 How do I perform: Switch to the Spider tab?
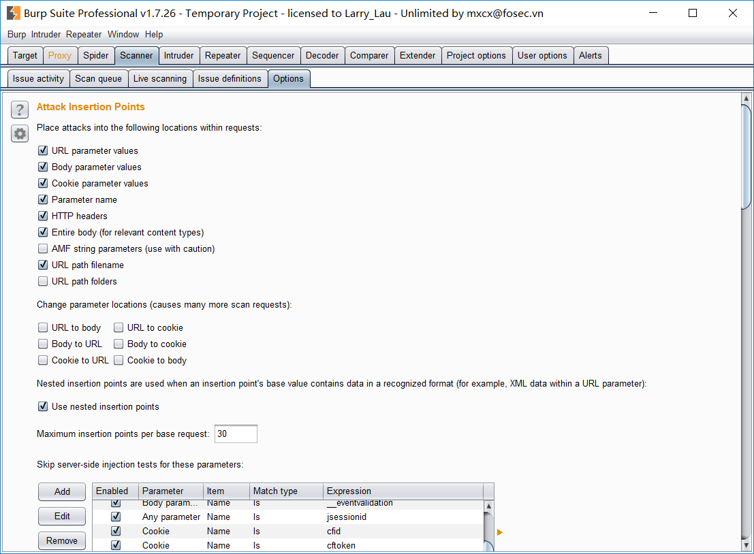pyautogui.click(x=95, y=55)
